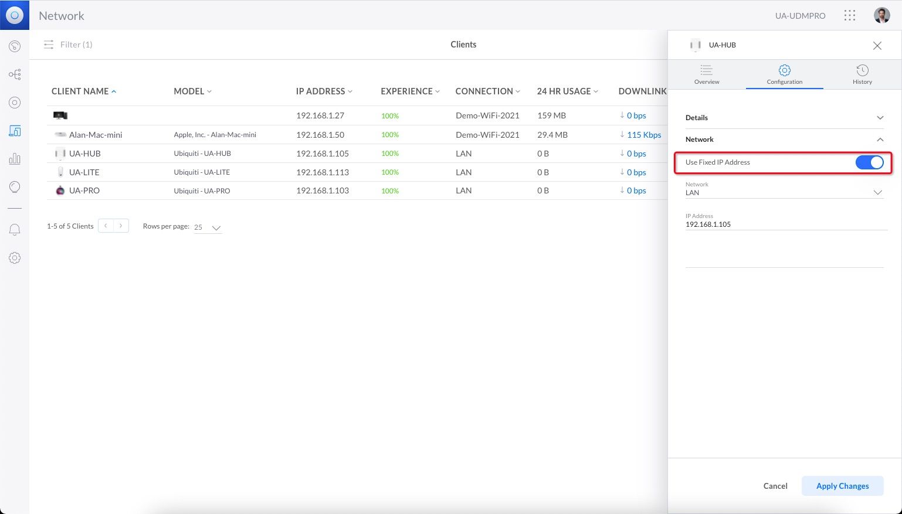The image size is (902, 514).
Task: Click the UniFi logo icon
Action: [15, 15]
